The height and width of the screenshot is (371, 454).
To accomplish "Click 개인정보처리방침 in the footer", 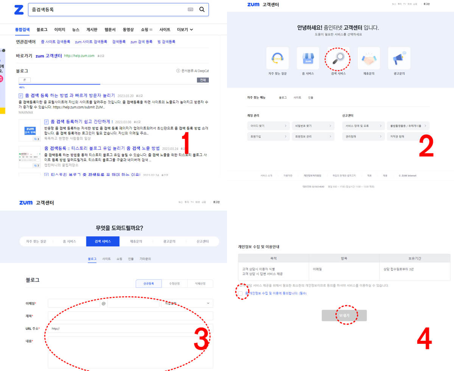I will [313, 175].
